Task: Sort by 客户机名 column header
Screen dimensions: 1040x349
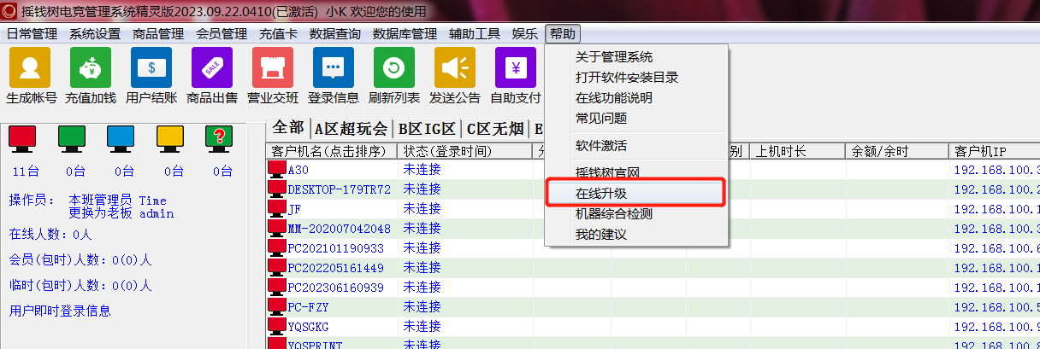Action: coord(333,152)
